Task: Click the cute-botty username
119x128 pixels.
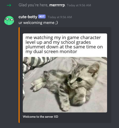Action: pos(28,17)
